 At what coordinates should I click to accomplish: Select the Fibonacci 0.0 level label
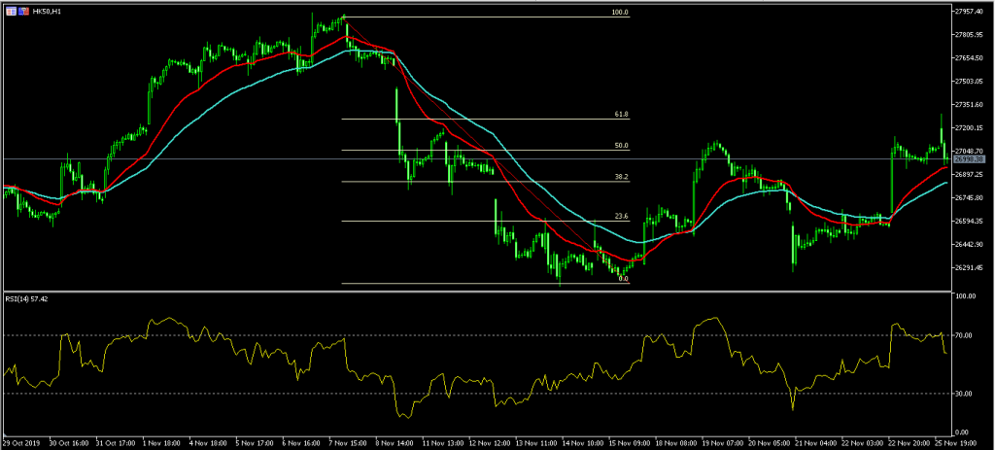point(623,279)
